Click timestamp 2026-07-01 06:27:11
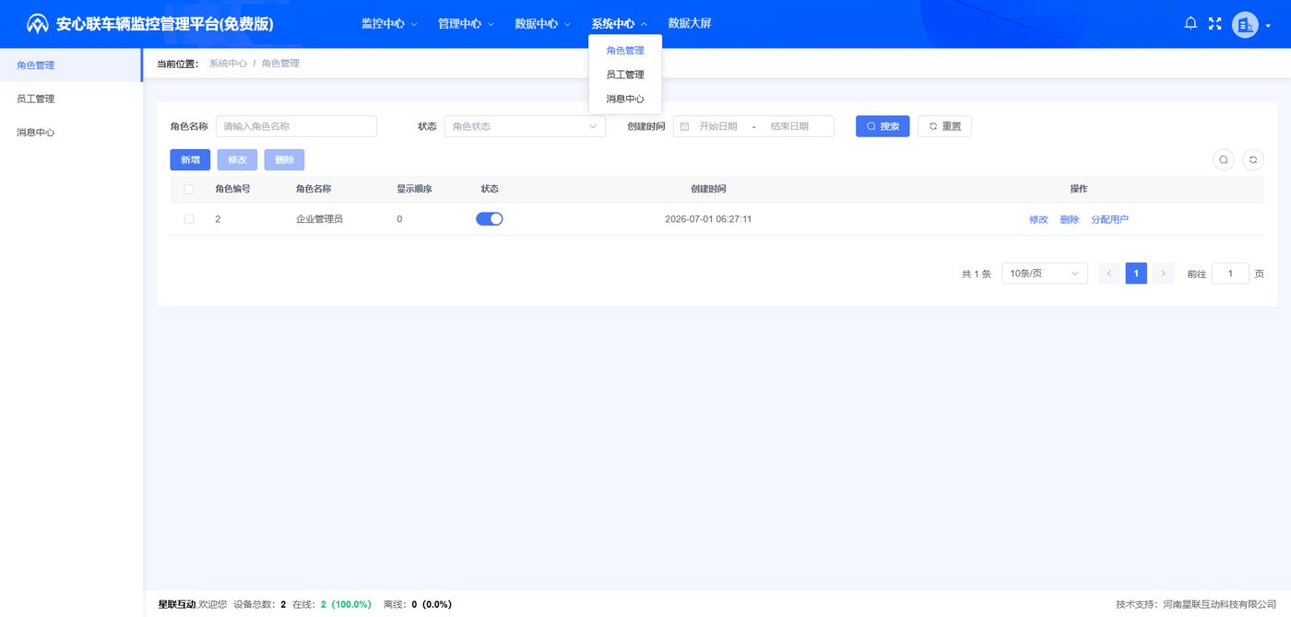The height and width of the screenshot is (617, 1291). coord(708,219)
